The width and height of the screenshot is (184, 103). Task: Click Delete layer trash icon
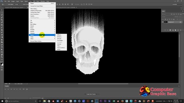[181, 30]
